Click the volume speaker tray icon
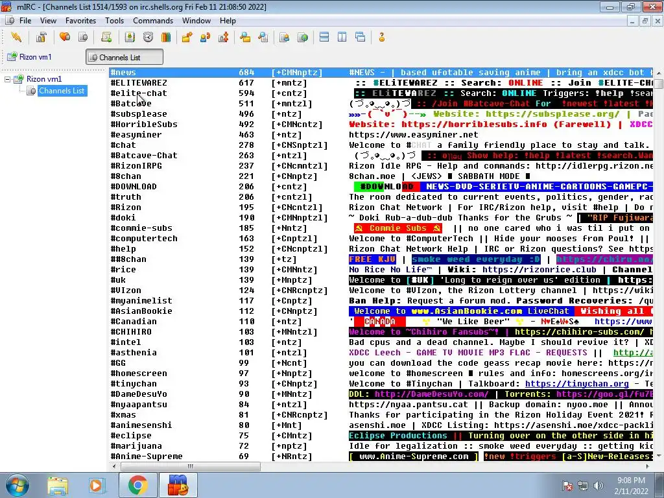 (599, 486)
